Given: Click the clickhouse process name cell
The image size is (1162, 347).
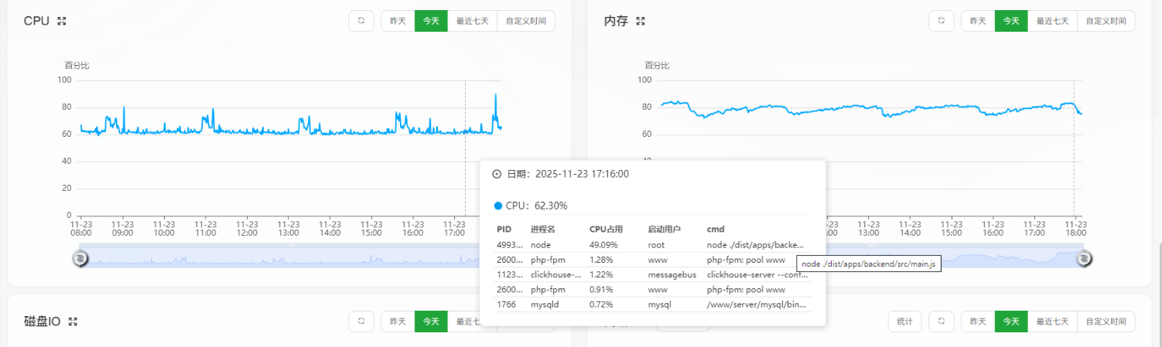Looking at the screenshot, I should tap(556, 274).
